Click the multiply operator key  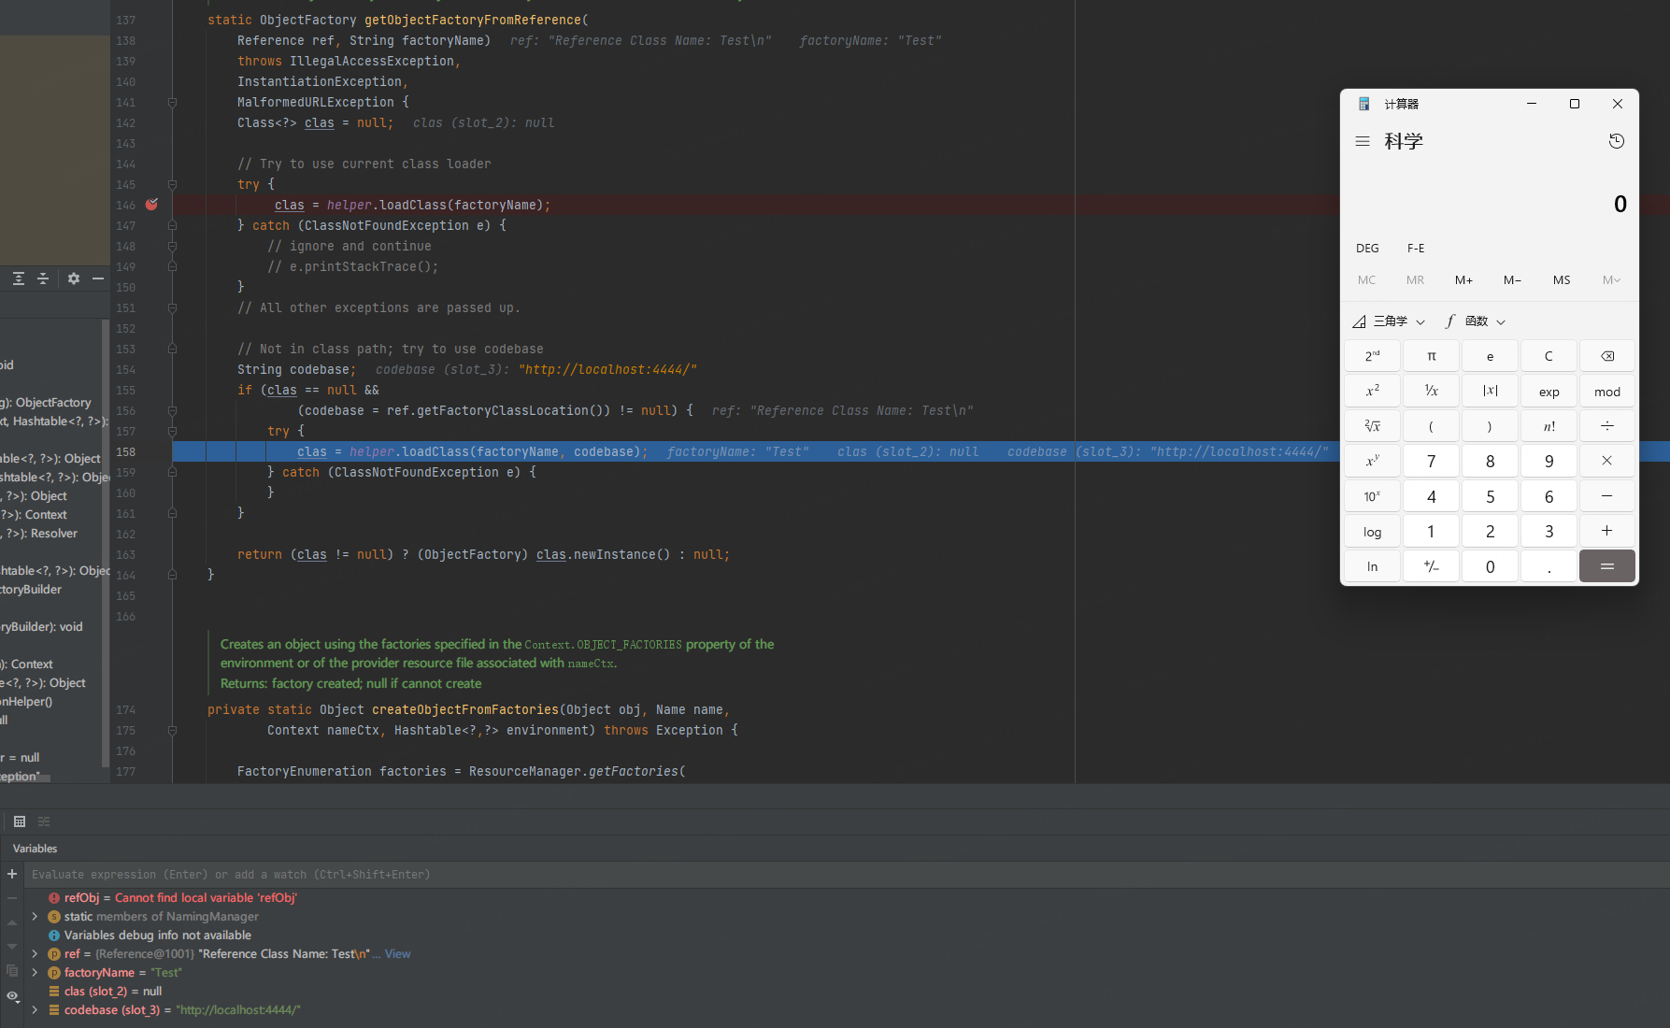(1607, 461)
